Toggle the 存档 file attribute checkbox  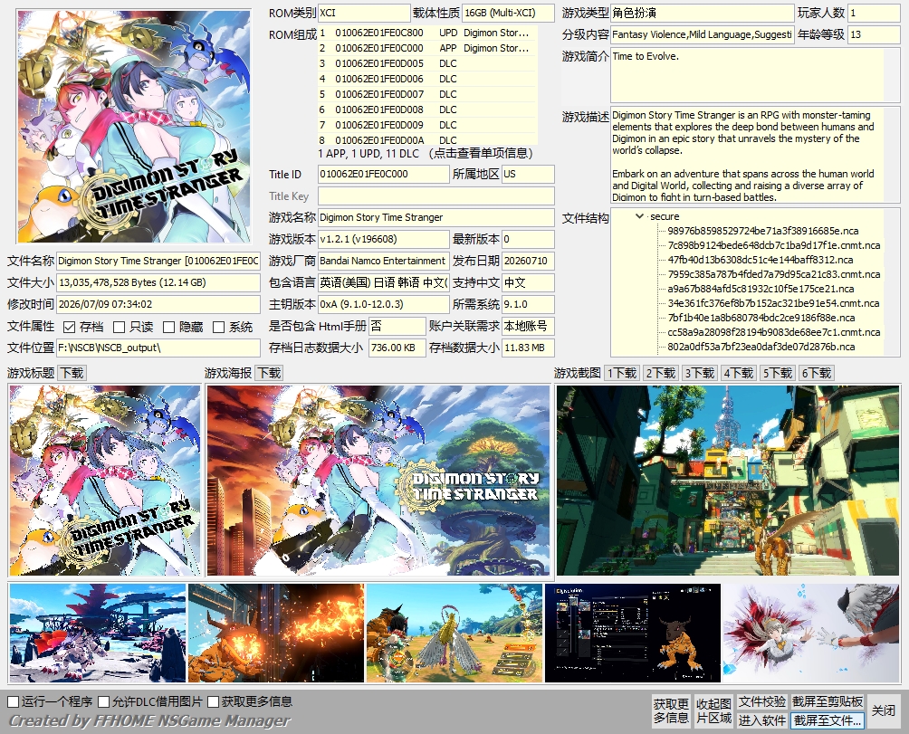click(x=69, y=328)
